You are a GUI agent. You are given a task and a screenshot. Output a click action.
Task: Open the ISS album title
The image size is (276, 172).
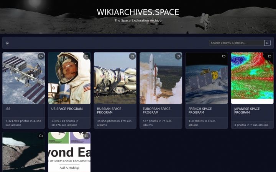point(8,109)
